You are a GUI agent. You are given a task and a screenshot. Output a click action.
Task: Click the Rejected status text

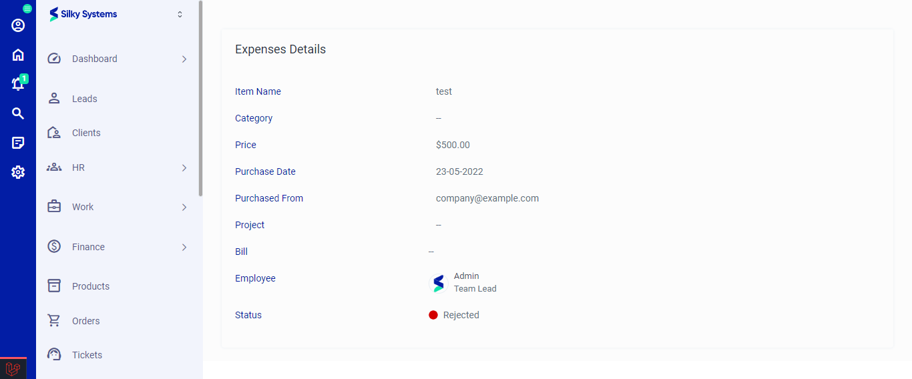coord(461,315)
